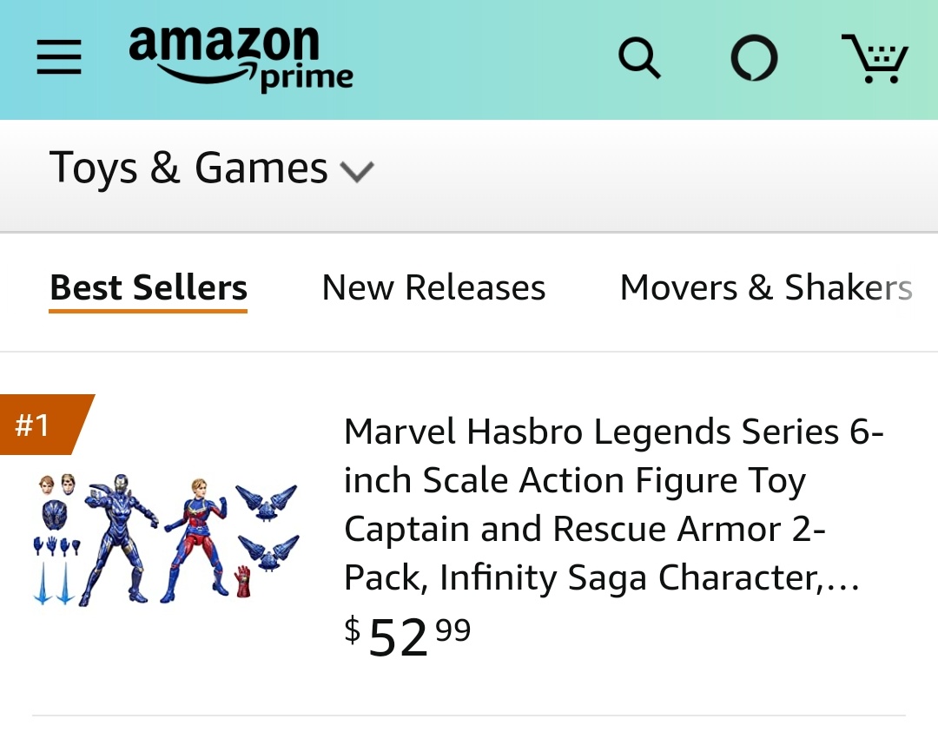
Task: Click the red gauntlet accessory in product image
Action: (x=243, y=582)
